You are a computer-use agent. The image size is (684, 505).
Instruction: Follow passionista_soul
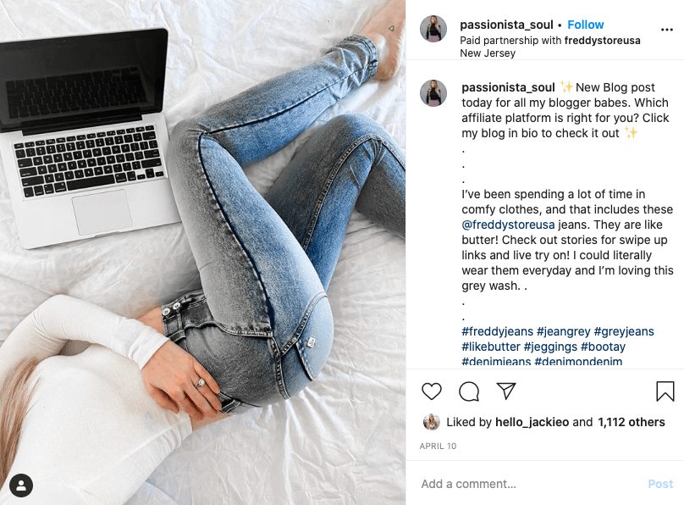tap(586, 25)
